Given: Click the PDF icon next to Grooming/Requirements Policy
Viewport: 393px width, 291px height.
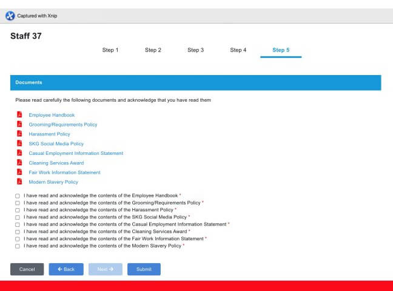Looking at the screenshot, I should [19, 125].
